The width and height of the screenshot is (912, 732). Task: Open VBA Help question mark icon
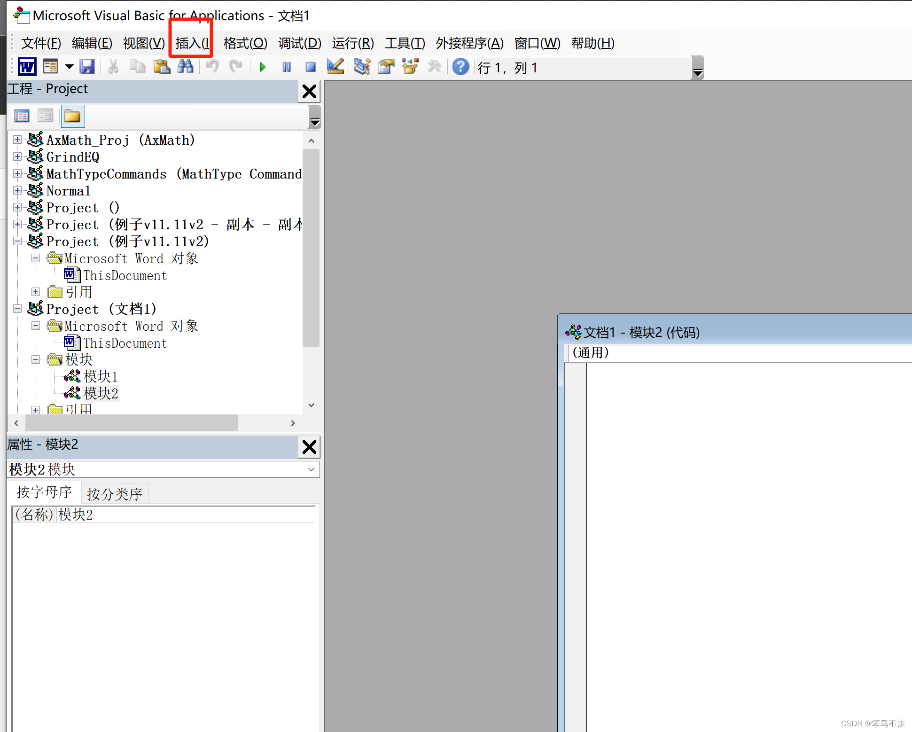[x=460, y=67]
